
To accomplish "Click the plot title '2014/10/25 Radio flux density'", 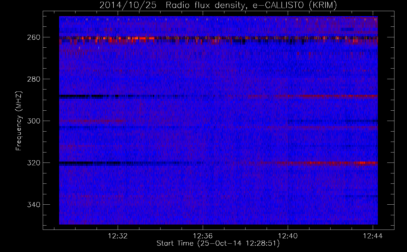I will tap(218, 5).
